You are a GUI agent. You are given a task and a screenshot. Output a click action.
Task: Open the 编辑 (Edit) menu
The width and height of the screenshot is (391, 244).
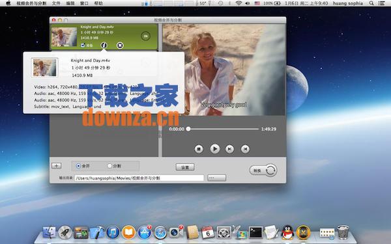click(x=70, y=3)
